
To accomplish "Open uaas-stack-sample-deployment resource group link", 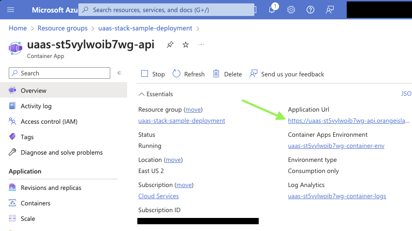I will (181, 120).
